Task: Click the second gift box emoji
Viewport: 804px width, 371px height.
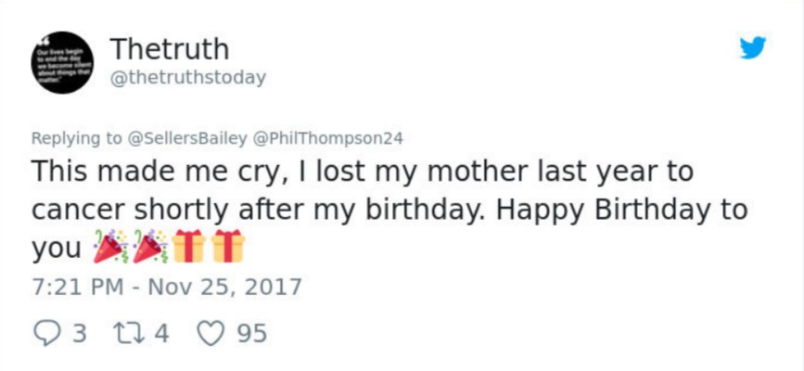Action: coord(226,246)
